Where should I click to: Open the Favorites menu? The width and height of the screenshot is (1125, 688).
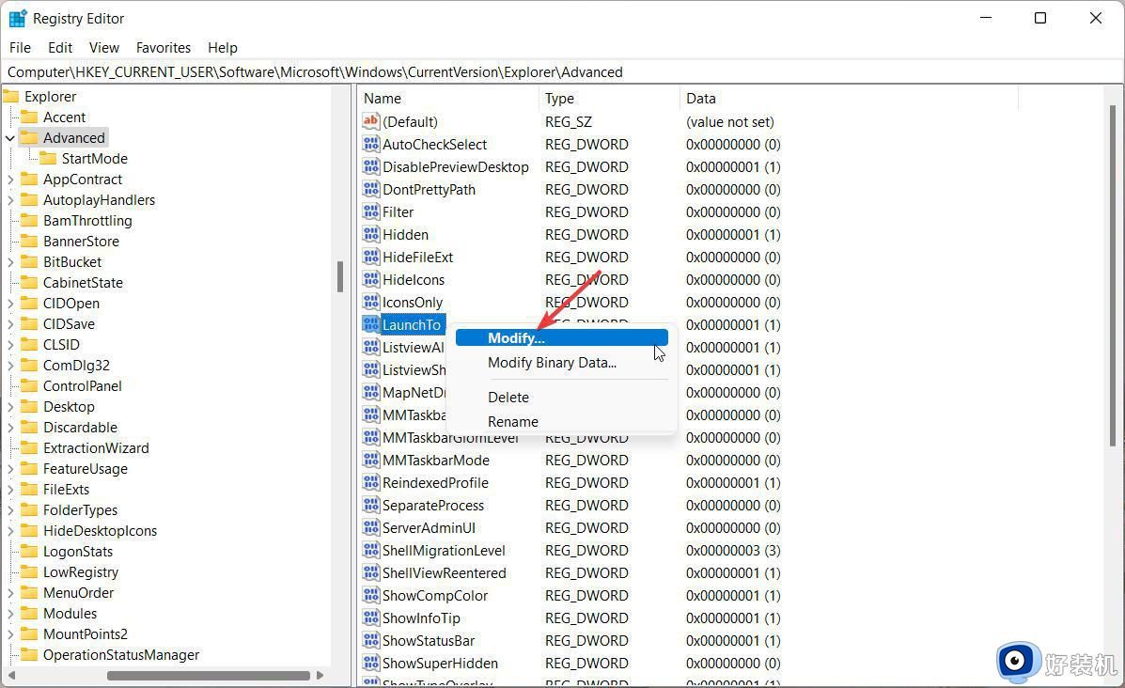pyautogui.click(x=163, y=47)
